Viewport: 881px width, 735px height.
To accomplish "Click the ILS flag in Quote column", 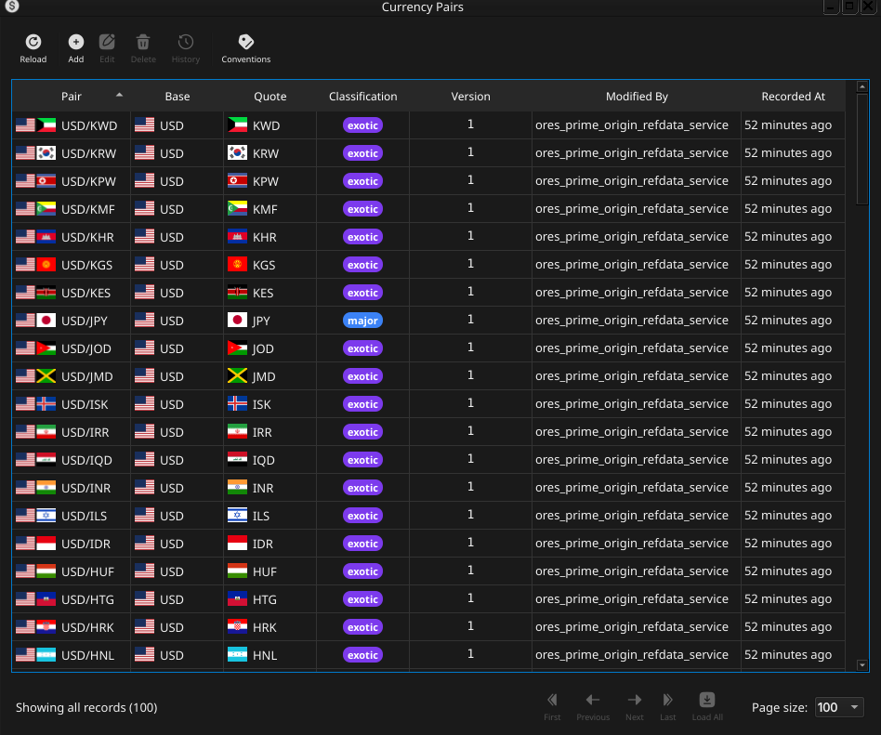I will (237, 516).
